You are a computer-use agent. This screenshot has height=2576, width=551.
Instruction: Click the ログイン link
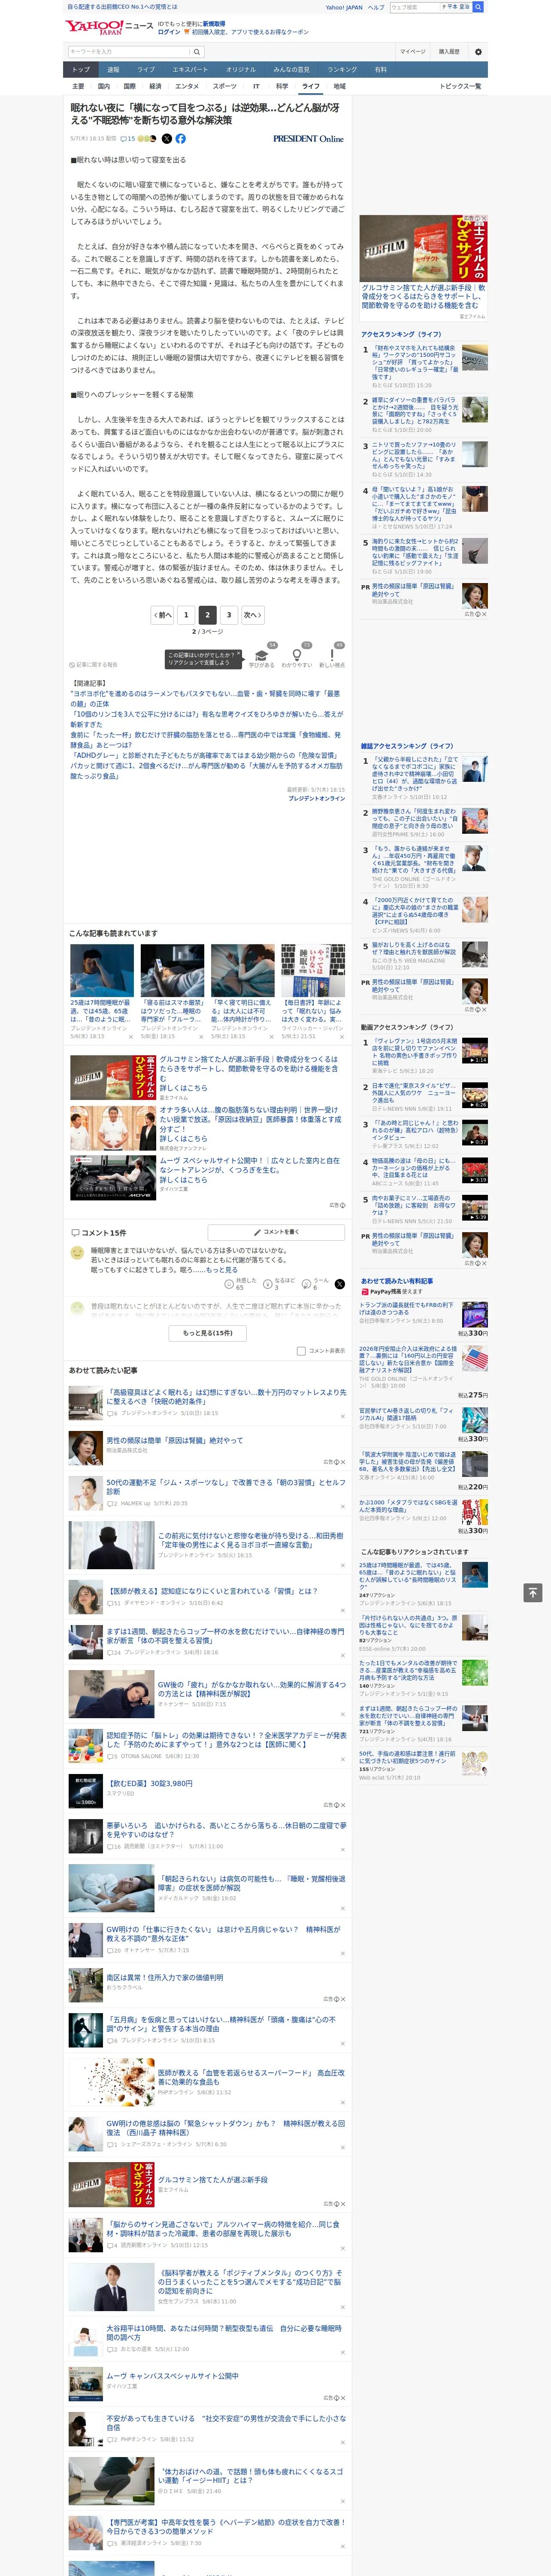[169, 32]
